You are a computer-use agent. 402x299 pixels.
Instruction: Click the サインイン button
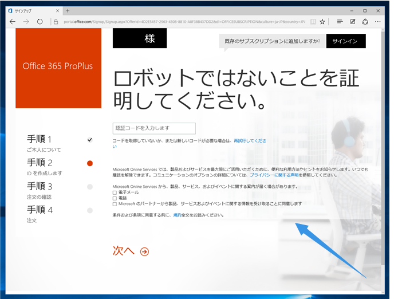click(x=346, y=41)
